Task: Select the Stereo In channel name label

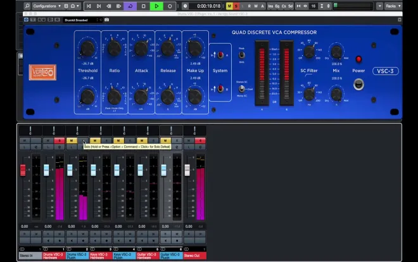Action: click(x=30, y=256)
